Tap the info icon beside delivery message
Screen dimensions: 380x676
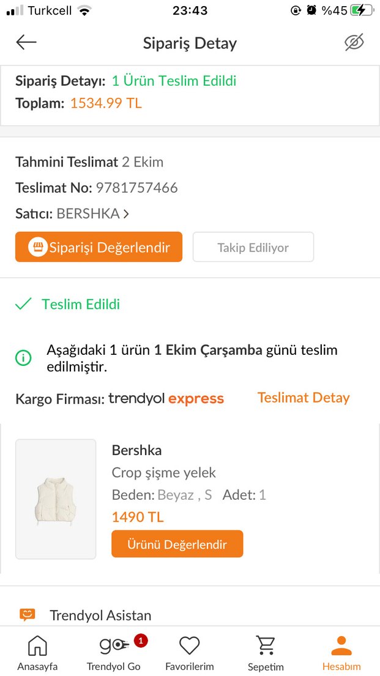pos(23,358)
